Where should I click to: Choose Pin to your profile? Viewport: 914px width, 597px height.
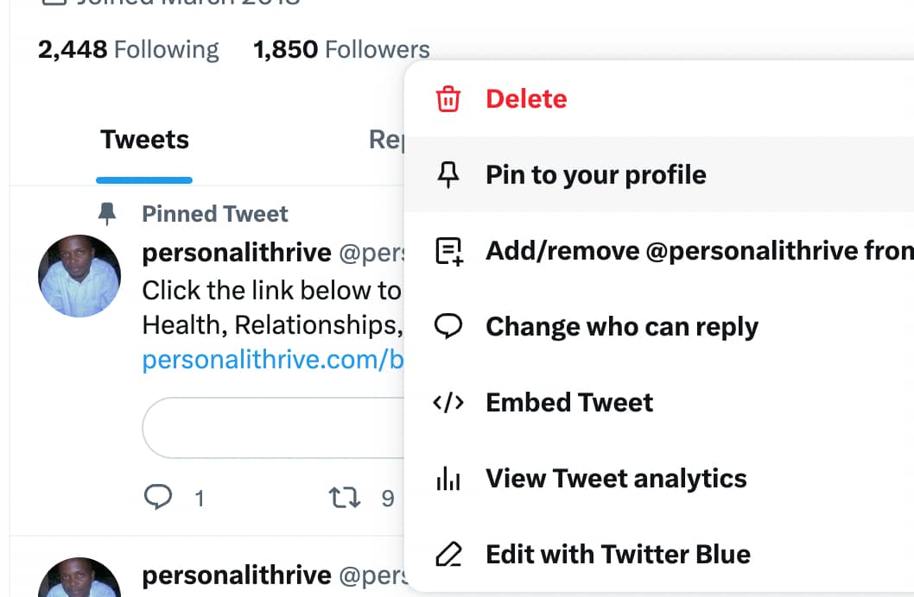pos(658,174)
